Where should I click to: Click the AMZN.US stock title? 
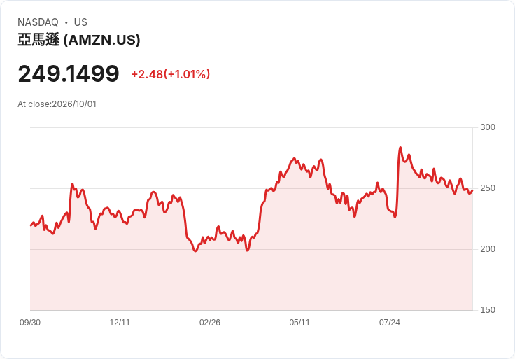(79, 40)
